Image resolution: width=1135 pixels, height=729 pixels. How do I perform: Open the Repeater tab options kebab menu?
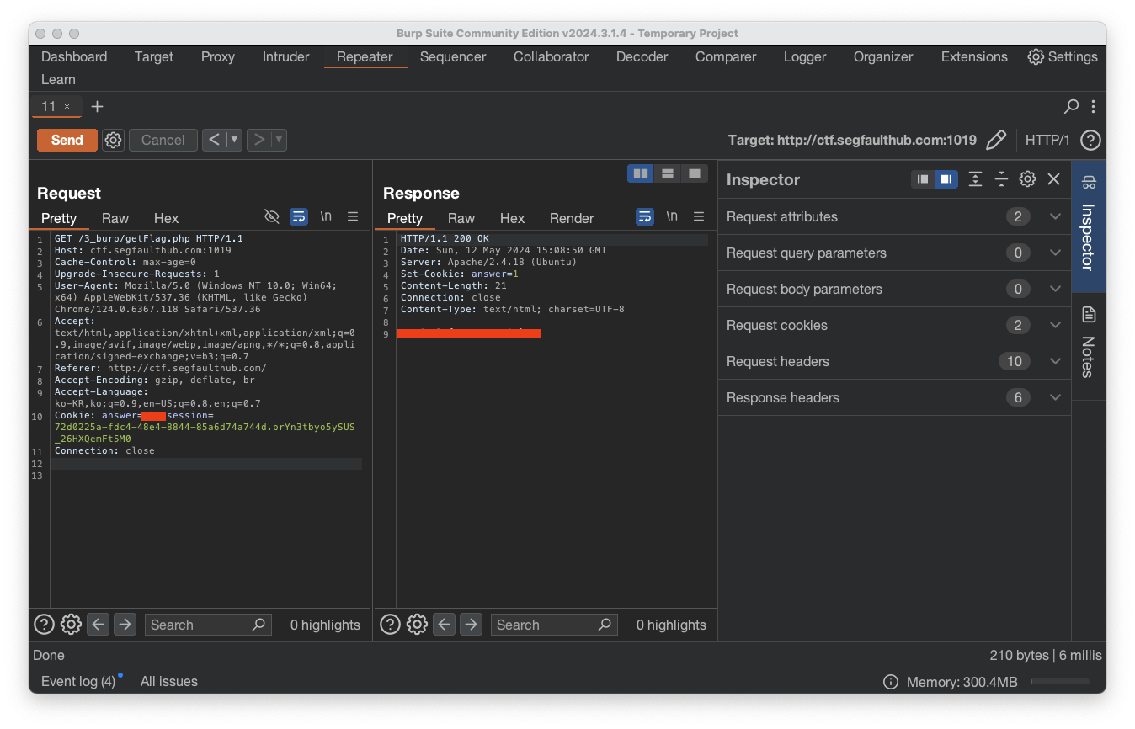[1093, 106]
